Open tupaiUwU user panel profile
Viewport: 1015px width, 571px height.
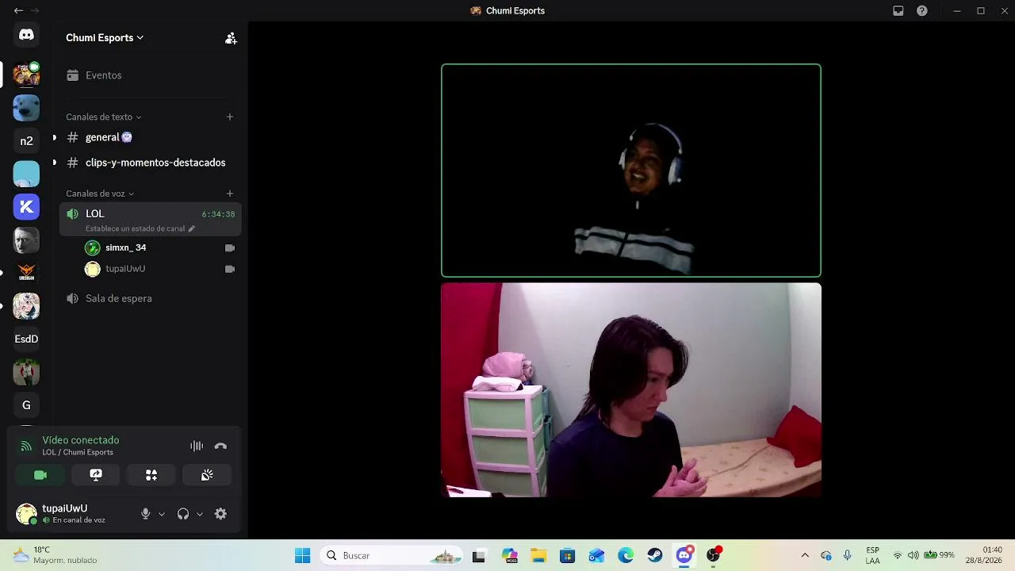click(x=73, y=514)
